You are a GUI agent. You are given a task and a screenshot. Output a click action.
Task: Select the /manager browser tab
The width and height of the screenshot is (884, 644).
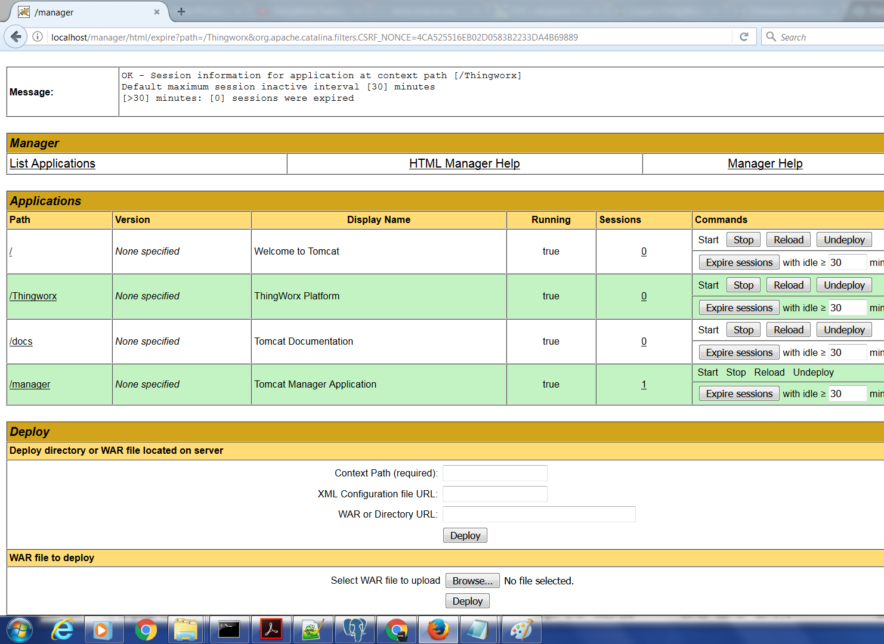click(x=89, y=12)
